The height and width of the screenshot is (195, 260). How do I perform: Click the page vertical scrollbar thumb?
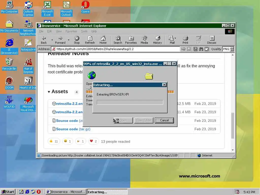pyautogui.click(x=233, y=125)
